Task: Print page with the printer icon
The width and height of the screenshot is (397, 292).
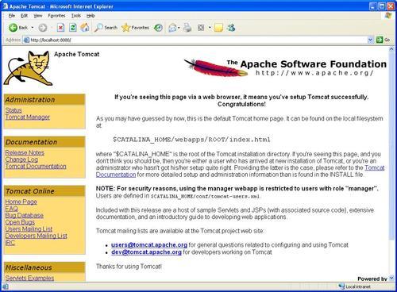Action: click(x=187, y=28)
